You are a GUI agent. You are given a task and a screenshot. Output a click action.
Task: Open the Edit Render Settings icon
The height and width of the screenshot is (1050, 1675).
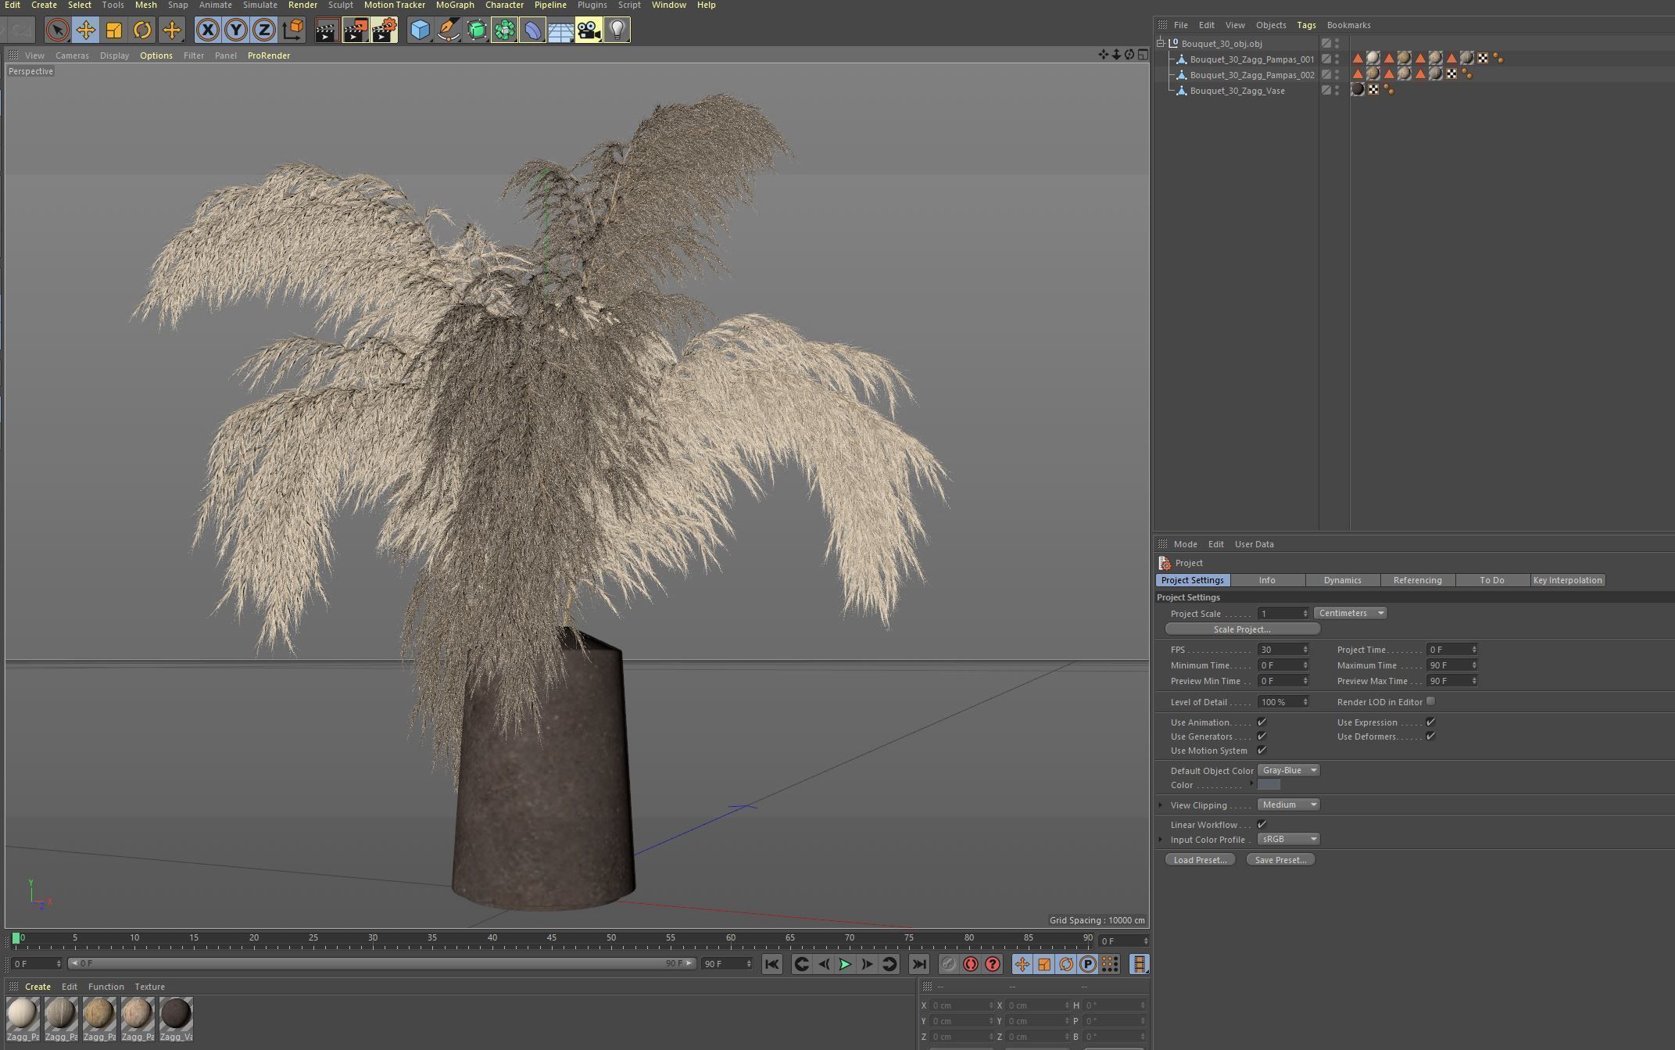click(x=384, y=30)
